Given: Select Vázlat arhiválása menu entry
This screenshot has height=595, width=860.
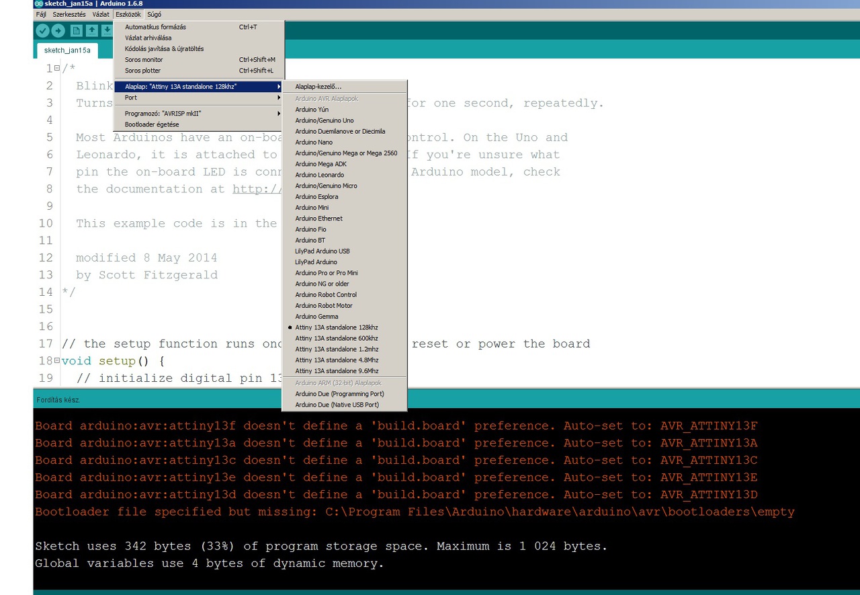Looking at the screenshot, I should coord(200,38).
